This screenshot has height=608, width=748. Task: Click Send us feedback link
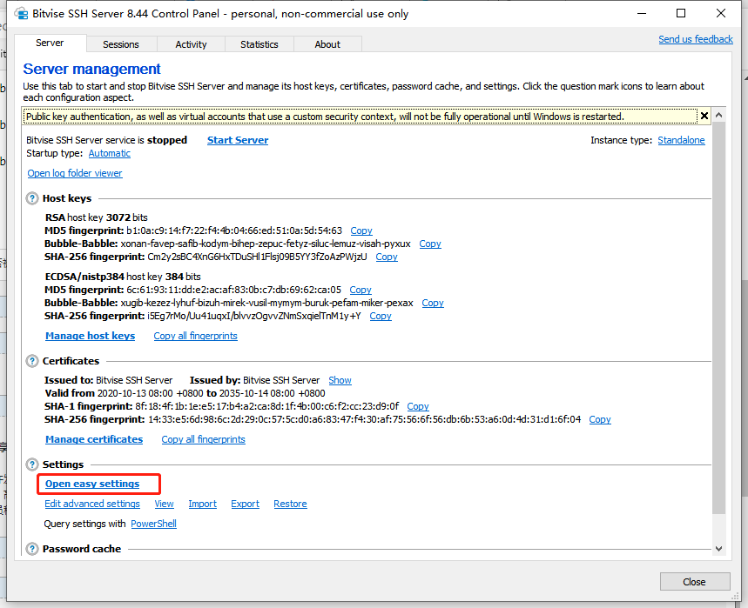696,39
